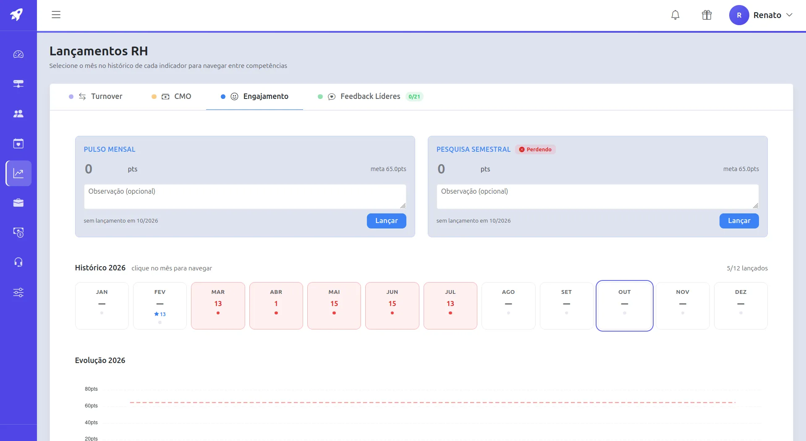
Task: Switch to the Feedback Líderes tab
Action: click(x=370, y=96)
